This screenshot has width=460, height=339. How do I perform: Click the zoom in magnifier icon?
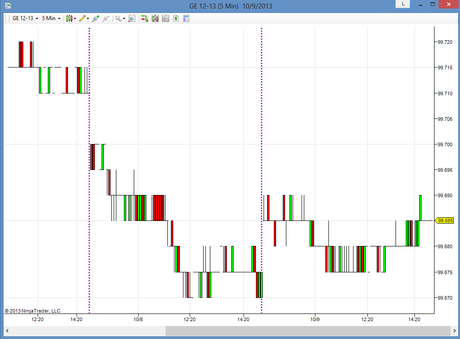pyautogui.click(x=96, y=18)
